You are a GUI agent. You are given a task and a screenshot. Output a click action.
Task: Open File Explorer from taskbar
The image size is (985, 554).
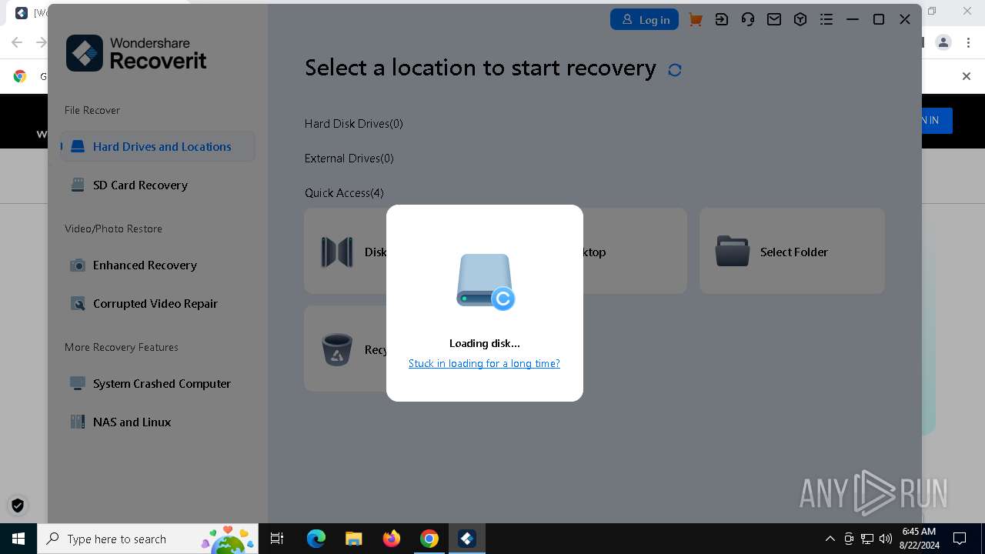353,539
